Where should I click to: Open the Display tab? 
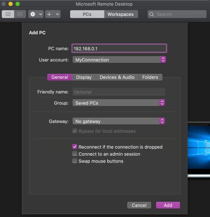[x=84, y=77]
